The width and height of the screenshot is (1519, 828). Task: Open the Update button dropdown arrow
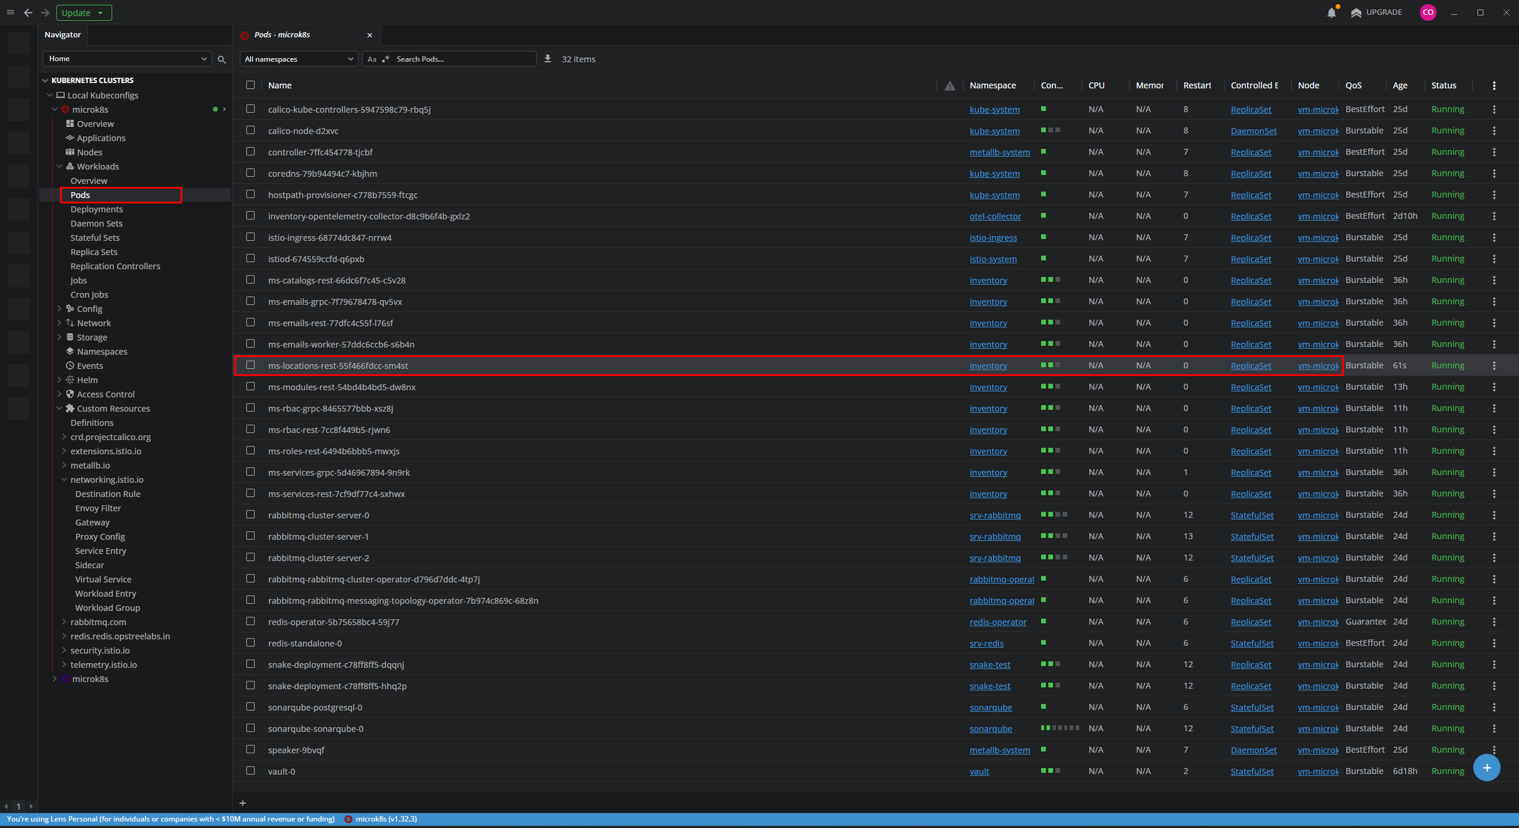(100, 13)
